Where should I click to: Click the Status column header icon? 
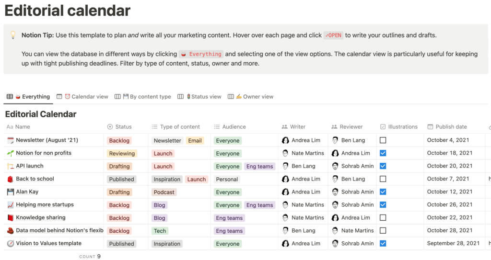[110, 127]
